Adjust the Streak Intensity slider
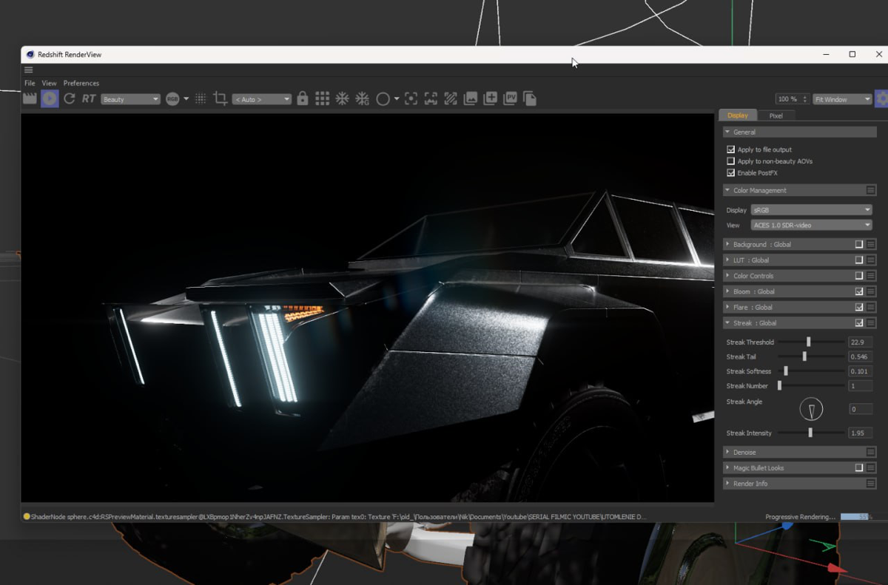888x585 pixels. (x=810, y=433)
